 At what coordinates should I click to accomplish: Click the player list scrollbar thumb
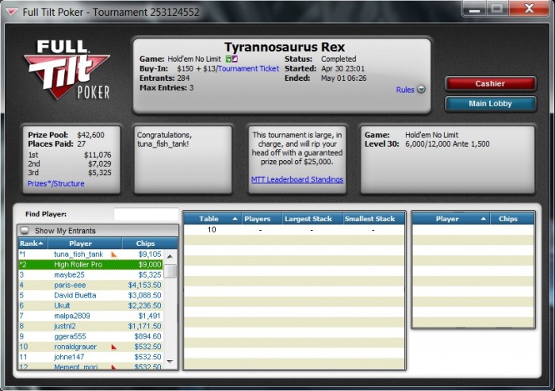170,271
